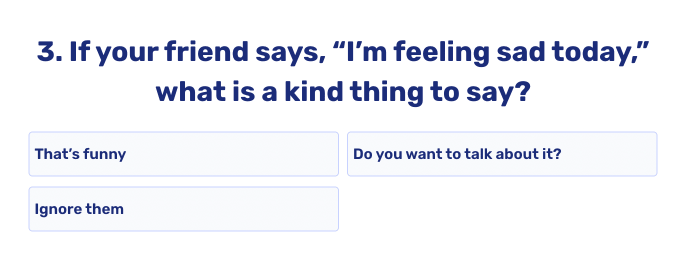Choose the option ending with a question mark

click(502, 154)
